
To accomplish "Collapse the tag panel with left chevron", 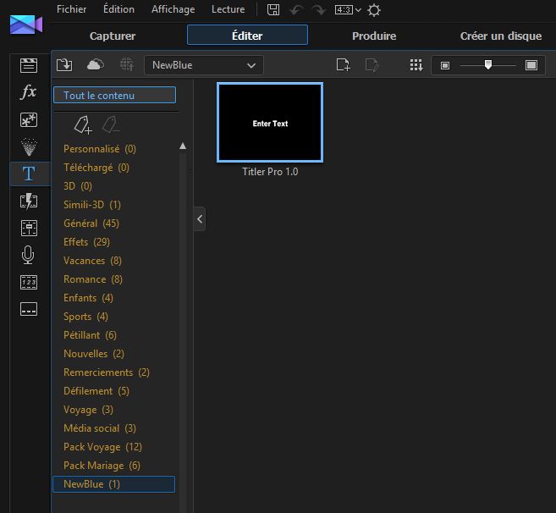I will point(200,219).
